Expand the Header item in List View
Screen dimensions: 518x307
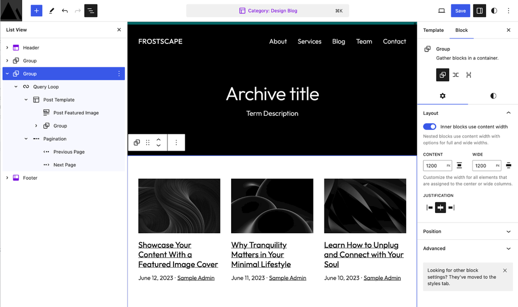[7, 48]
